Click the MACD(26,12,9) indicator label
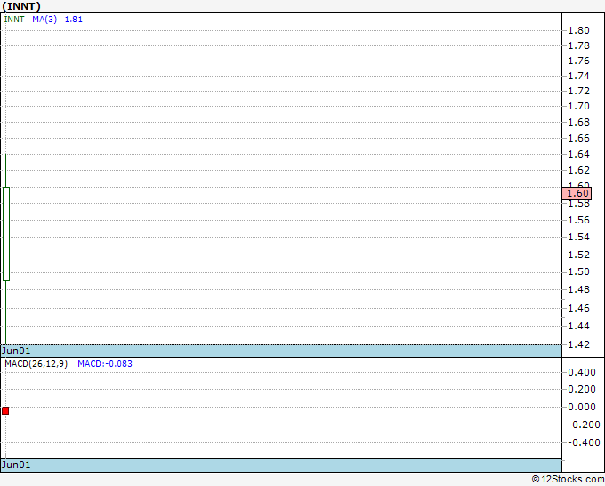This screenshot has height=486, width=605. point(36,364)
